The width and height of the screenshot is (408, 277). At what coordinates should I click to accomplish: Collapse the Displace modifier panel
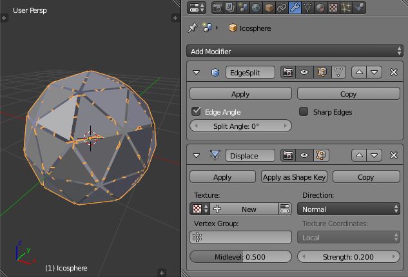pos(196,155)
